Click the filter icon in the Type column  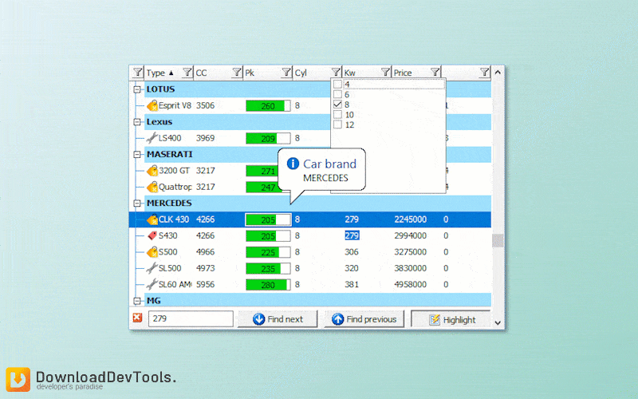[x=138, y=73]
